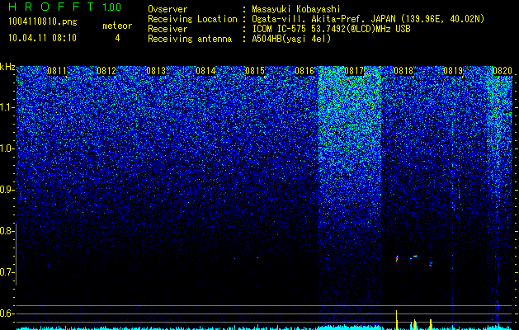Image resolution: width=519 pixels, height=330 pixels.
Task: Click the 0811 time marker
Action: tap(57, 71)
